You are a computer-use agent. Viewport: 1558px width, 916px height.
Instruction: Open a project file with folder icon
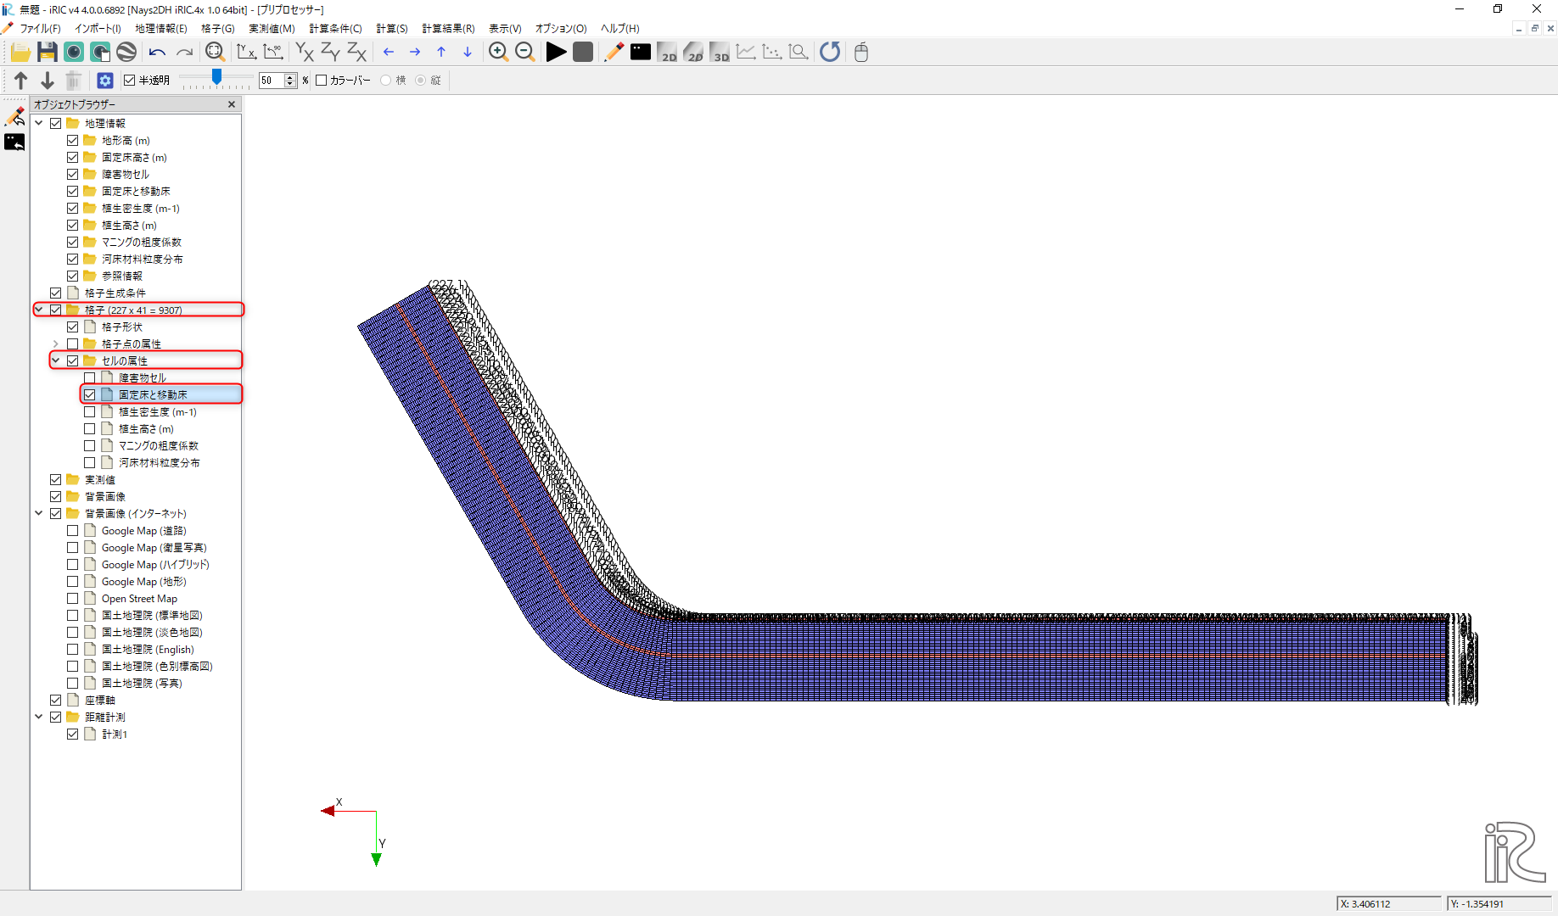20,53
